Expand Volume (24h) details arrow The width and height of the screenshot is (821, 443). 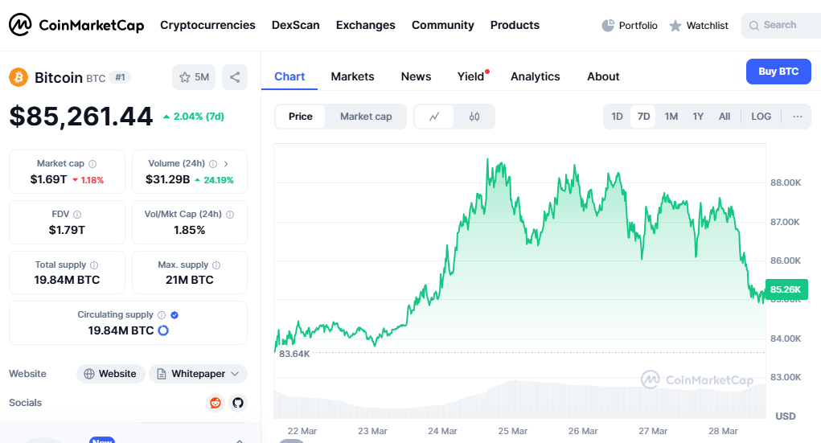pyautogui.click(x=226, y=164)
